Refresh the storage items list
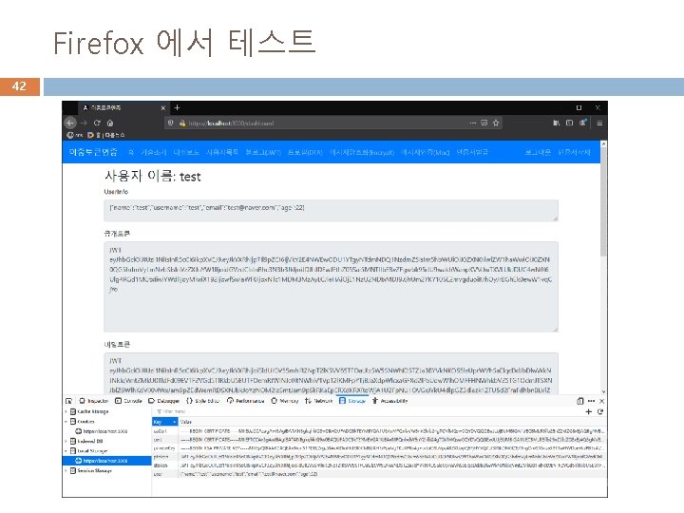The image size is (684, 513). [x=600, y=411]
